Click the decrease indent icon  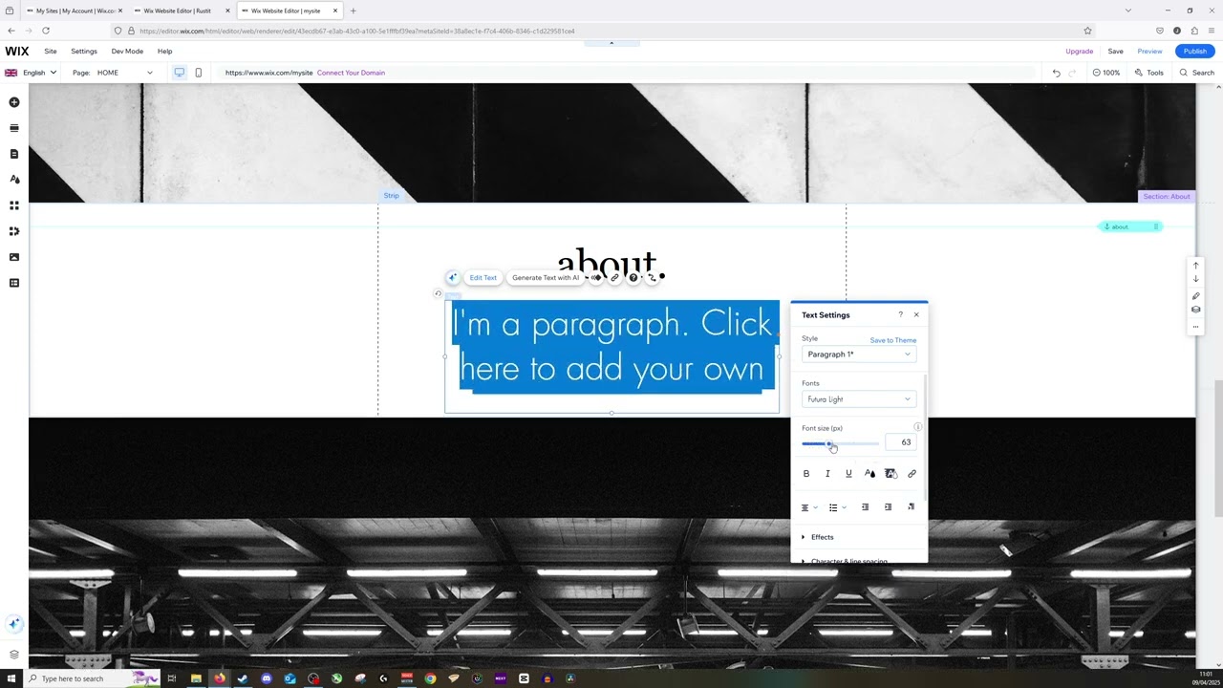[866, 507]
